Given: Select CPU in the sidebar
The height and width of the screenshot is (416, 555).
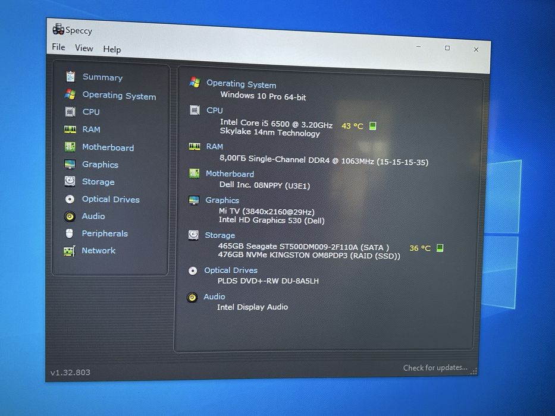Looking at the screenshot, I should pos(91,112).
